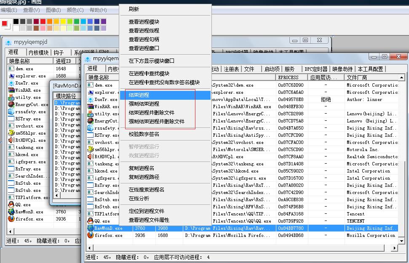Select Mozilla Corporation vendor cell
This screenshot has height=263, width=409.
pos(371,235)
